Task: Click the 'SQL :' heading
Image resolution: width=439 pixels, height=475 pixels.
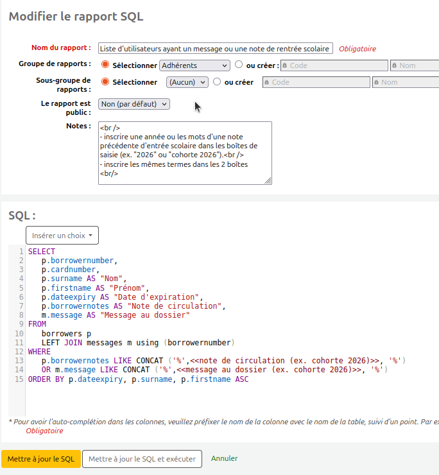Action: coord(22,216)
